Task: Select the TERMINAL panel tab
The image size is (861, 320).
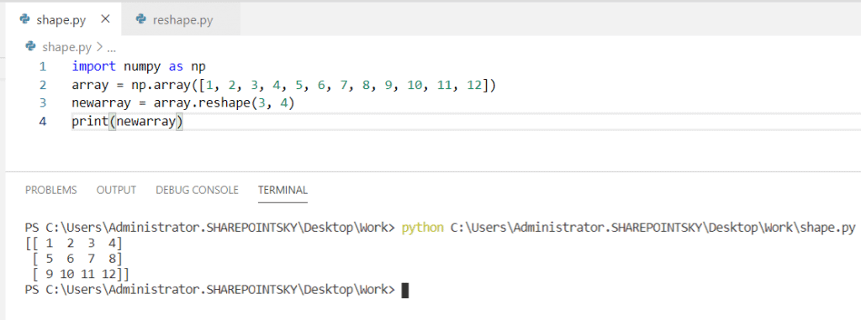Action: [283, 190]
